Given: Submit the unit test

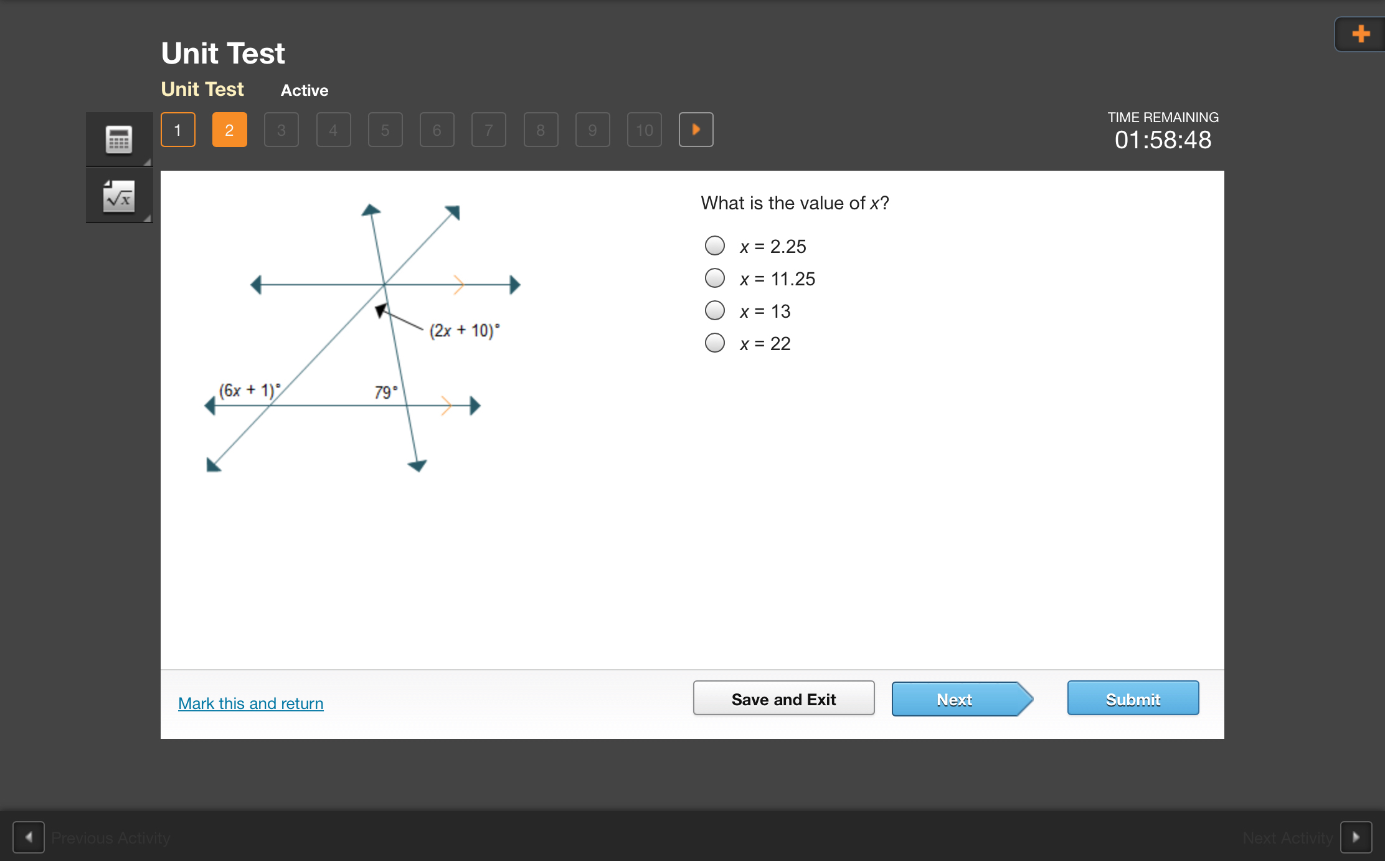Looking at the screenshot, I should click(x=1132, y=699).
